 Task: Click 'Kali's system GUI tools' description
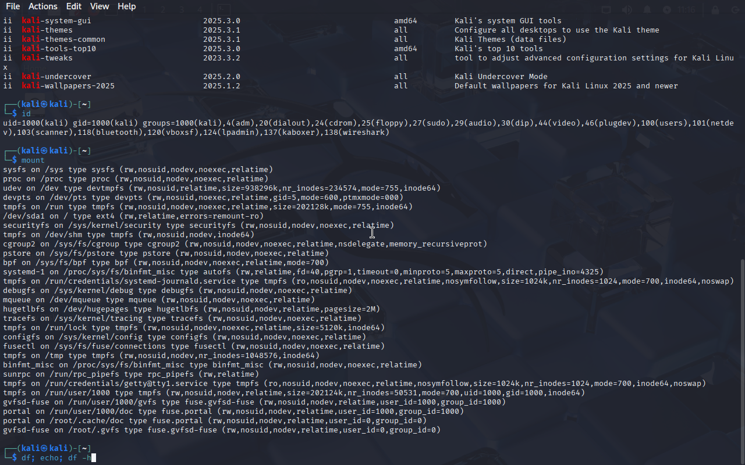[x=508, y=21]
